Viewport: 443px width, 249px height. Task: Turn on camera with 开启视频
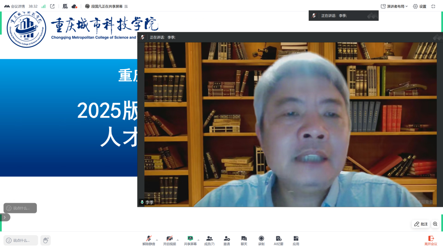coord(169,240)
